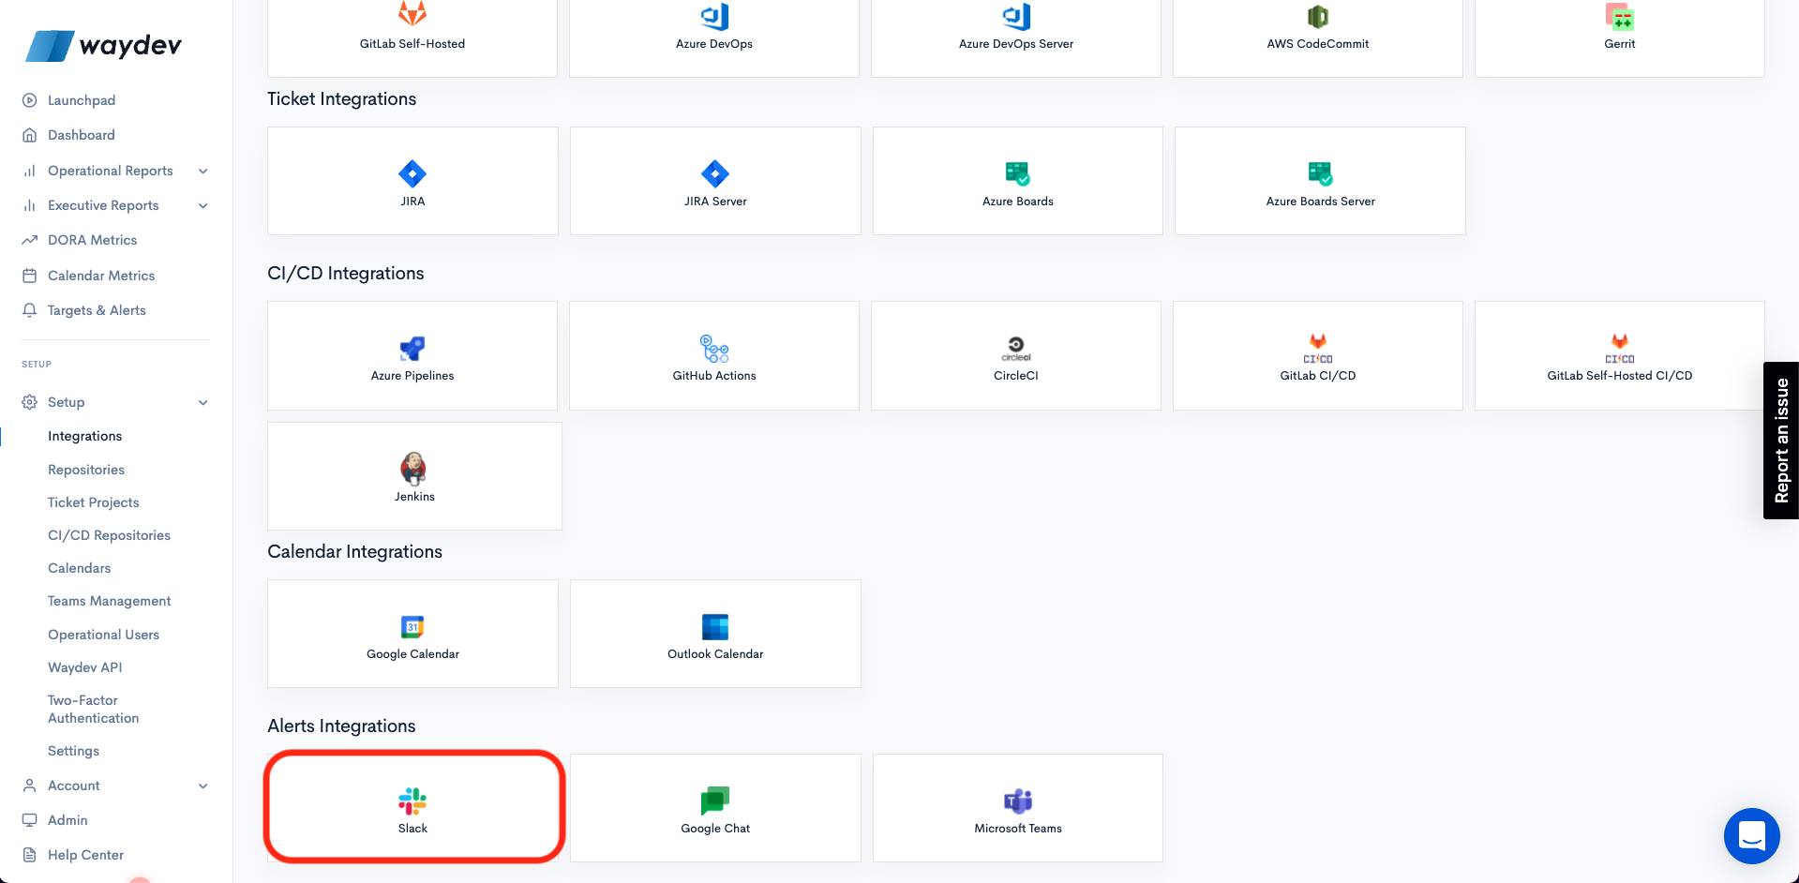Select Azure DevOps Server integration icon
Viewport: 1799px width, 883px height.
pyautogui.click(x=1016, y=17)
